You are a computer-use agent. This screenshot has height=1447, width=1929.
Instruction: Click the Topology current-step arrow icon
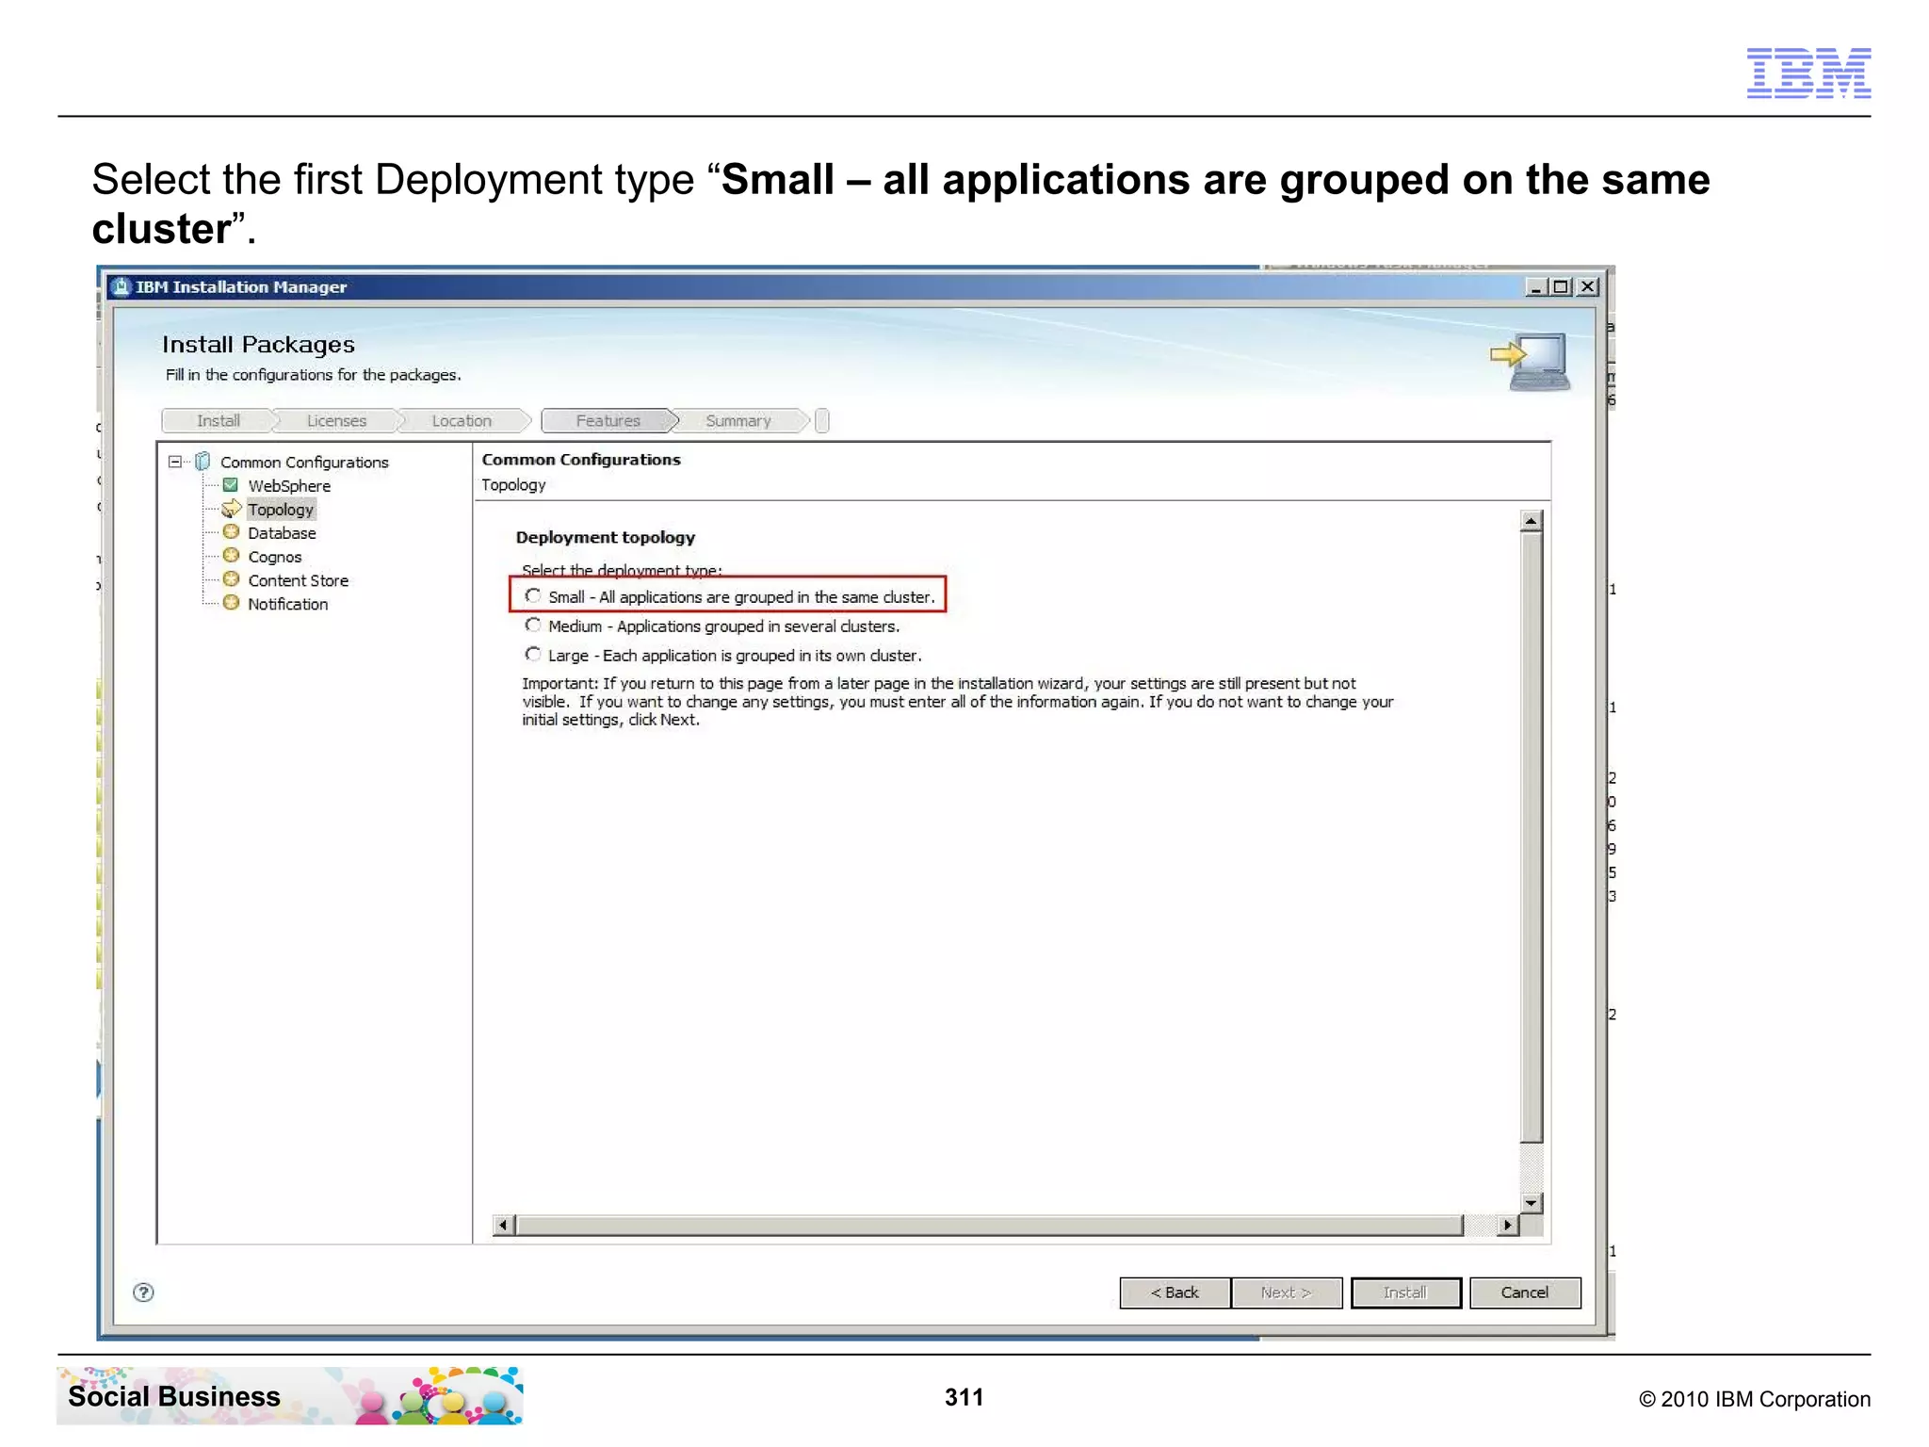tap(231, 509)
